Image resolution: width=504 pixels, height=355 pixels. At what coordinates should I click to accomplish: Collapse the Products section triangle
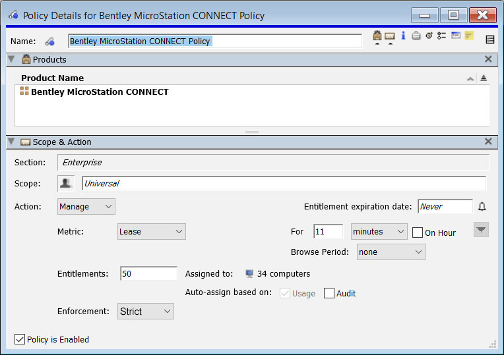(11, 59)
